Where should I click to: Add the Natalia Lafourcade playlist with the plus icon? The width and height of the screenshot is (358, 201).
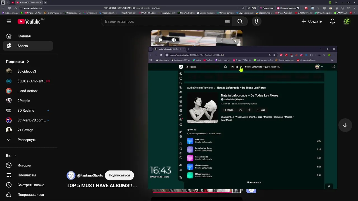pyautogui.click(x=249, y=110)
